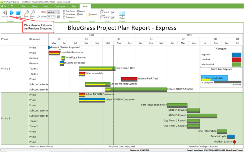Select the Project Charter Approved milestone marker
This screenshot has height=152, width=244.
[x=49, y=47]
